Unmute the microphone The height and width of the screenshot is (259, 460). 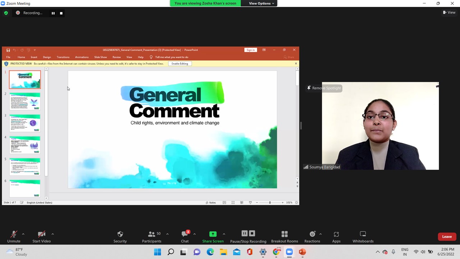[x=14, y=235]
